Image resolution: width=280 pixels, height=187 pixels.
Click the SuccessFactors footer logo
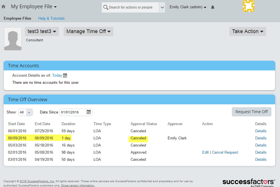[x=249, y=182]
